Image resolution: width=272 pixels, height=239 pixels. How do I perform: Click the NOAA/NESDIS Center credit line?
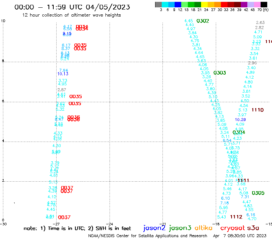pos(148,236)
